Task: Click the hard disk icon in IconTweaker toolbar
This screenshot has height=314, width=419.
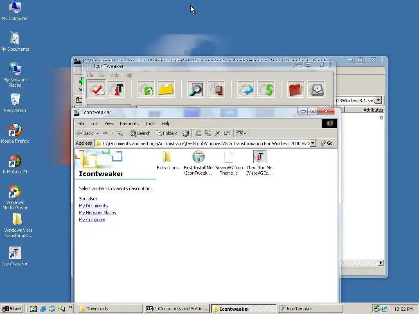Action: [x=316, y=90]
